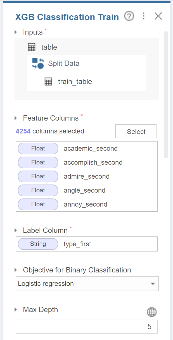Click the Max Depth value field
The image size is (173, 340).
coord(87,327)
